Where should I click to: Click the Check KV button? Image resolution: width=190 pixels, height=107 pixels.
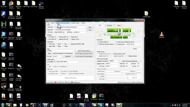[134, 78]
